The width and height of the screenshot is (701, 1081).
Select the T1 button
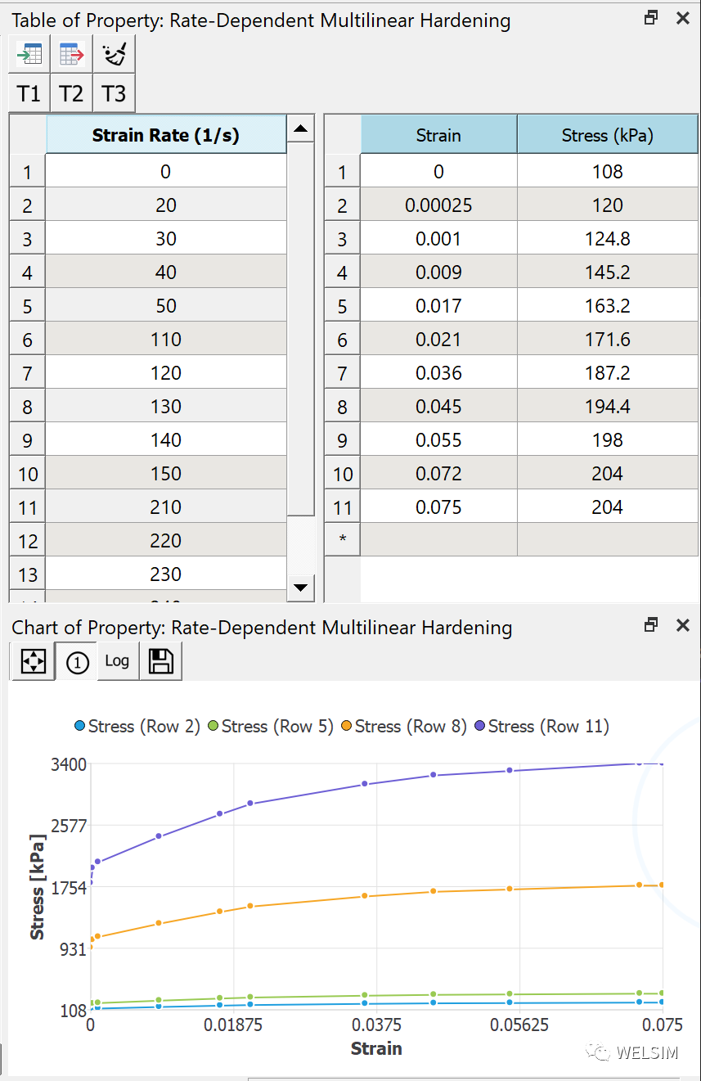(29, 93)
